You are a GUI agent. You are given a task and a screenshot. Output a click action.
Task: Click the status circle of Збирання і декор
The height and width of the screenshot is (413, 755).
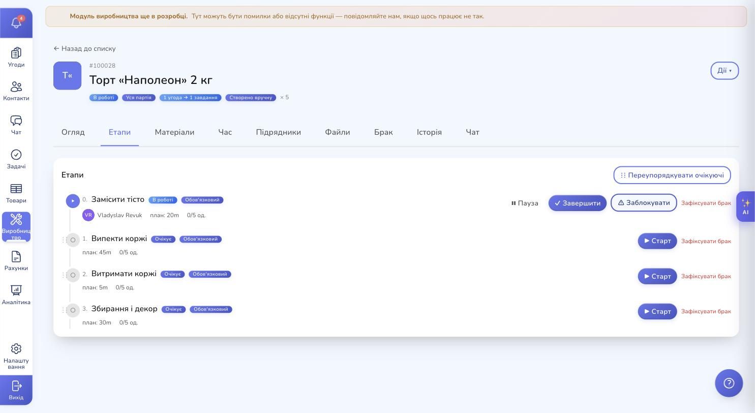[x=73, y=310]
